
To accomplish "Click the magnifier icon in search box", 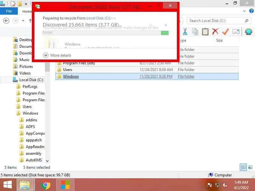I will (246, 21).
